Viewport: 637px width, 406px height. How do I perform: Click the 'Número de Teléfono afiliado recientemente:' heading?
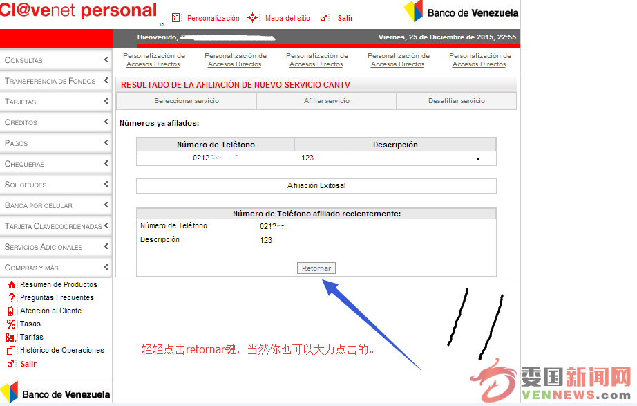click(x=316, y=214)
